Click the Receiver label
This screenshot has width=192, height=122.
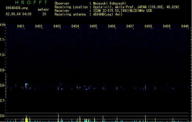tap(62, 11)
